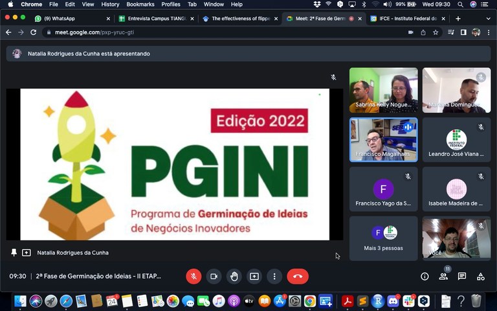Open Chrome's three-dot settings menu
Image resolution: width=497 pixels, height=311 pixels.
tap(487, 32)
